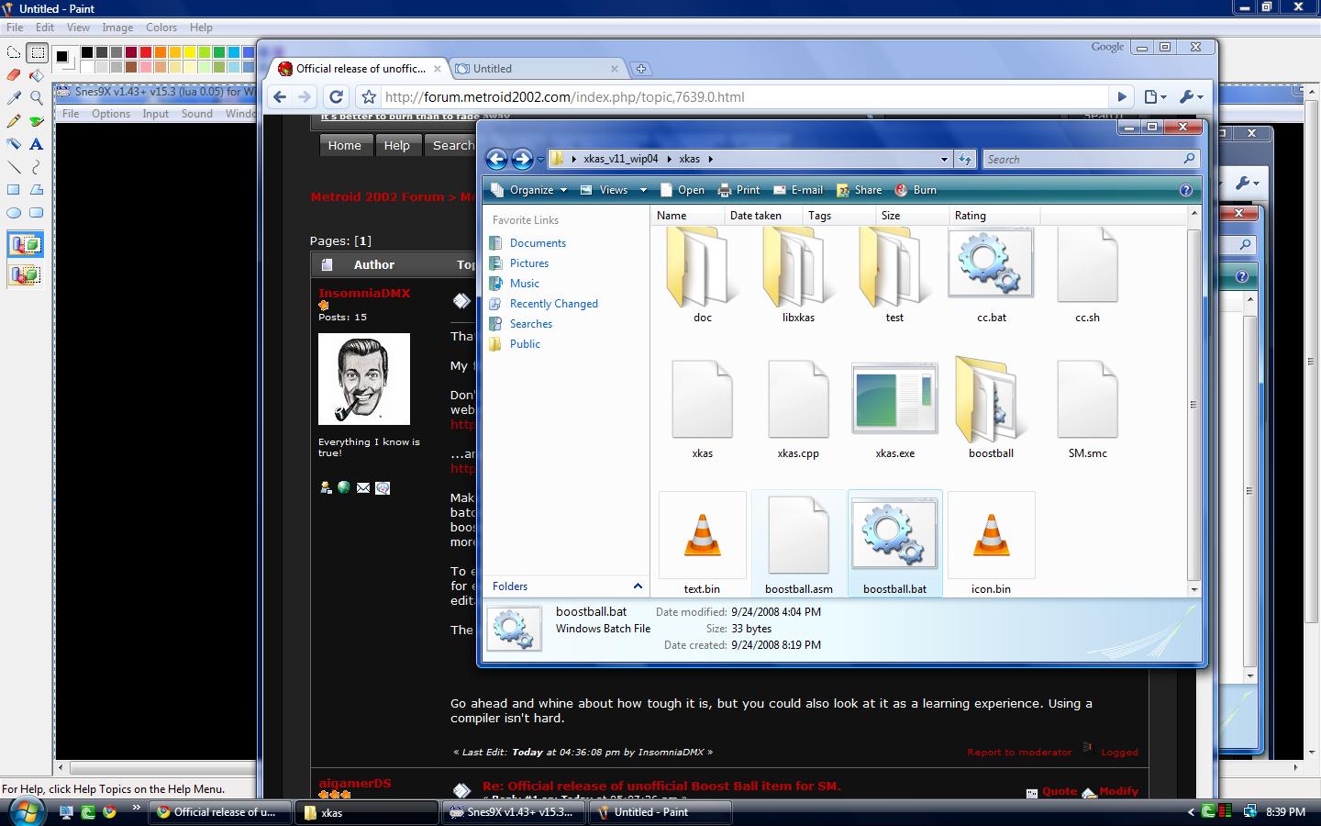
Task: Select the Pencil tool
Action: tap(14, 121)
